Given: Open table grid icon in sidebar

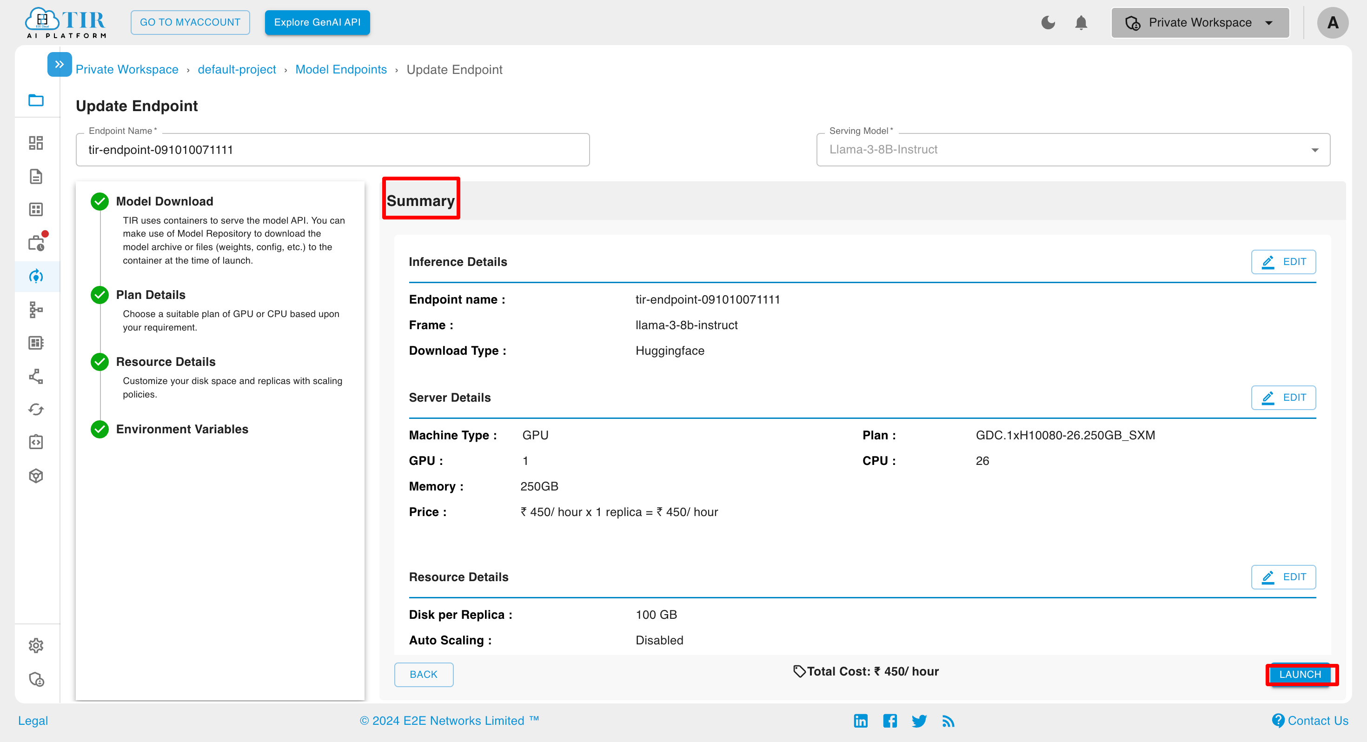Looking at the screenshot, I should [36, 209].
